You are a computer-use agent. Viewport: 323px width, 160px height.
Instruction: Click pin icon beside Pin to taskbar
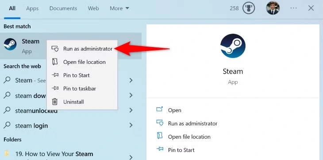[55, 88]
